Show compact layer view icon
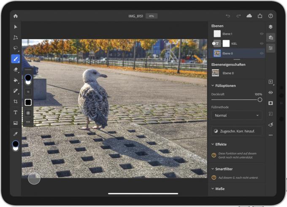Viewport: 287px width, 207px height. pos(271,27)
